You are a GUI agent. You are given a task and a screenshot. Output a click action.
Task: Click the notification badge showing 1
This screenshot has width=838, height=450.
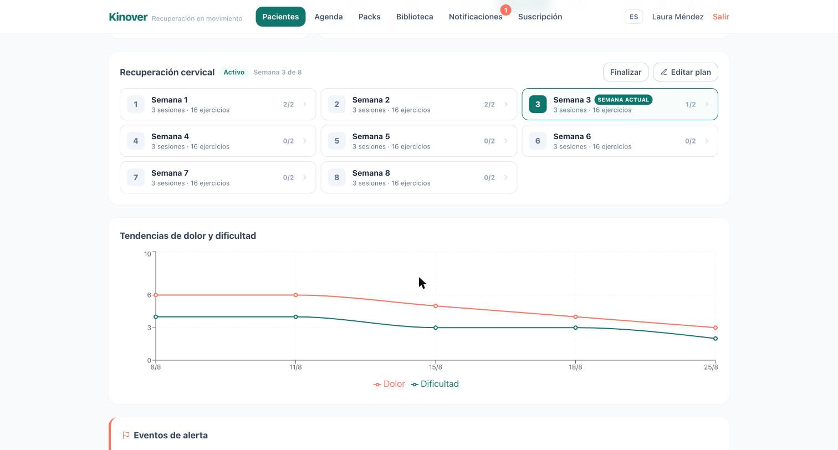click(x=505, y=10)
